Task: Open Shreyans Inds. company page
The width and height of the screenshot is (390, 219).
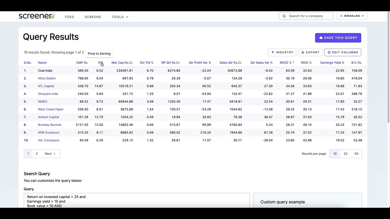Action: tap(48, 94)
